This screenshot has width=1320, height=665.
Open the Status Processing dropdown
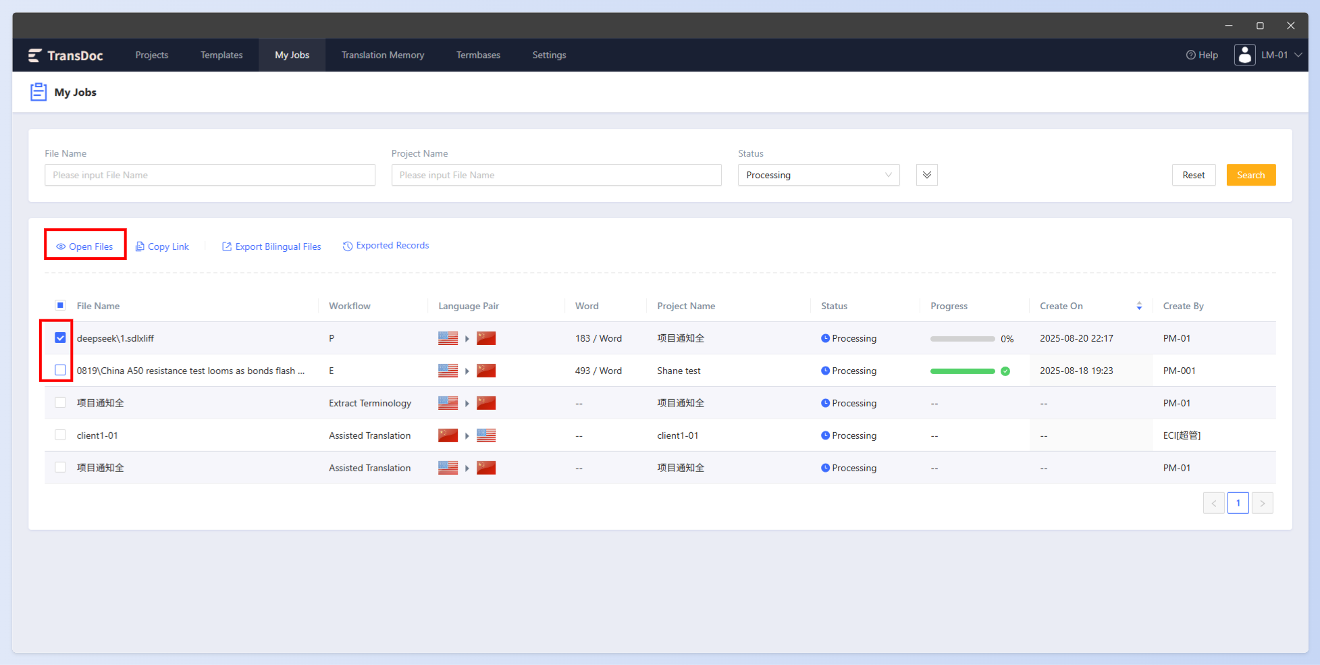[x=818, y=175]
